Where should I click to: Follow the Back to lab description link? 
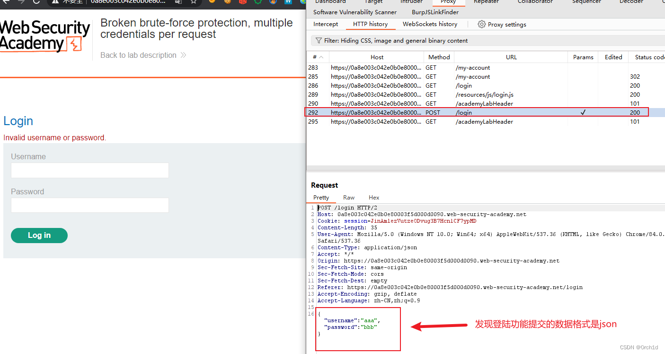click(x=143, y=55)
